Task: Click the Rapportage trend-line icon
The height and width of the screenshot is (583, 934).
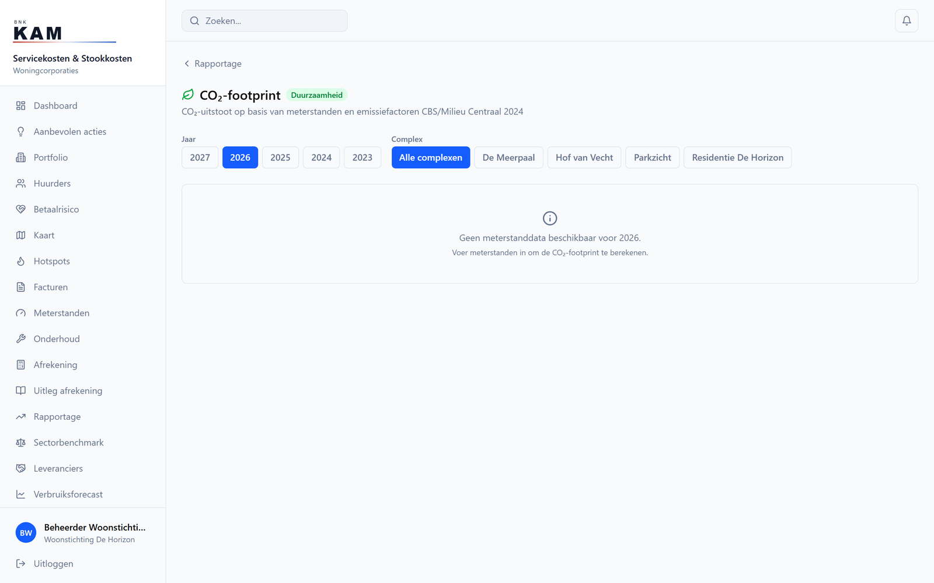Action: (21, 417)
